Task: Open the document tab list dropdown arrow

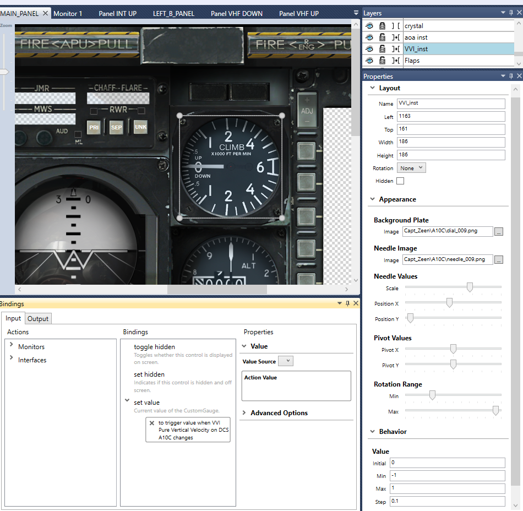Action: coord(355,13)
